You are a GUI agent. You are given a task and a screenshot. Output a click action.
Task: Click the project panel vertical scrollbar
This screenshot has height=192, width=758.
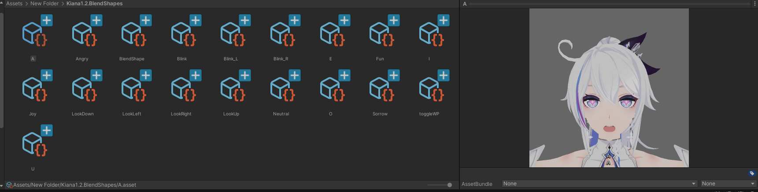coord(2,70)
